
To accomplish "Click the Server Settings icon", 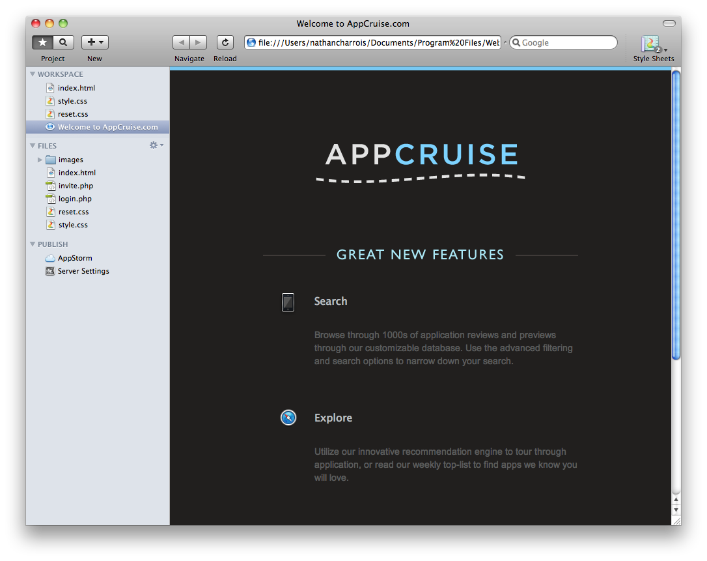I will pos(50,271).
